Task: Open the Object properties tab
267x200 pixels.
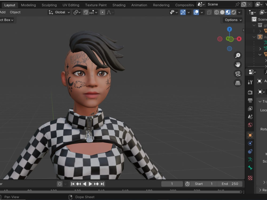Action: point(250,135)
